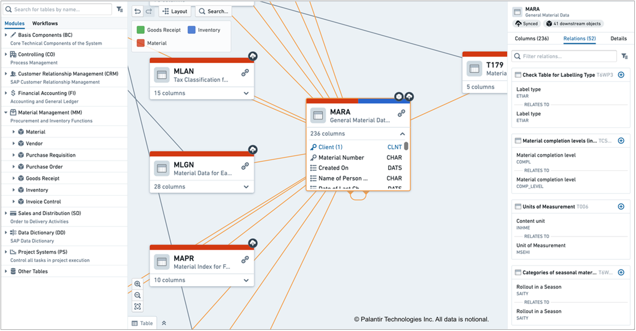Viewport: 636px width, 331px height.
Task: Add Material completion levels relation with plus
Action: 621,141
